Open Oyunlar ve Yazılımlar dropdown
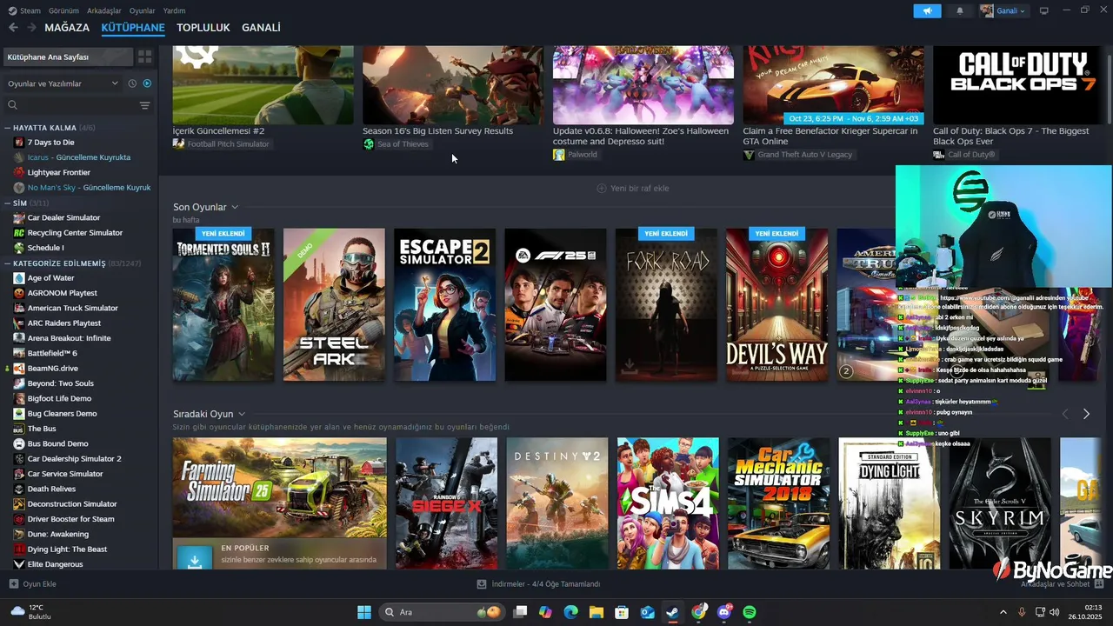This screenshot has height=626, width=1113. (x=63, y=83)
